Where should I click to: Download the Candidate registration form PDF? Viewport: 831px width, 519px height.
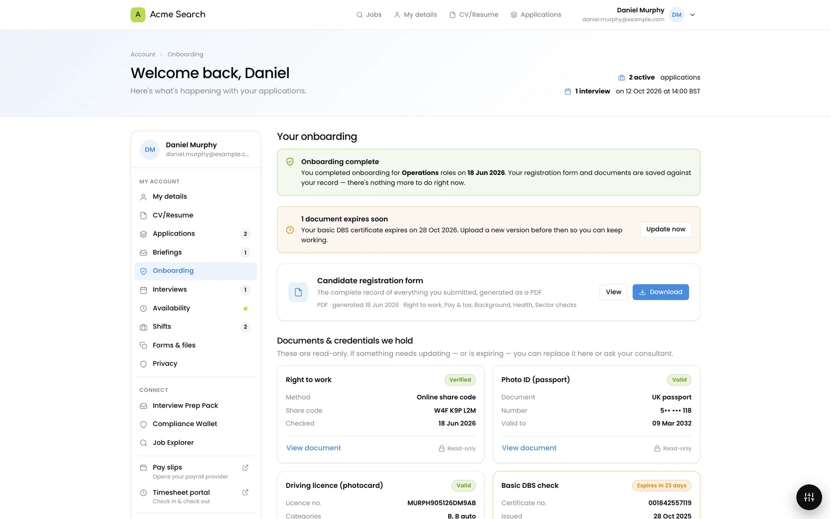point(661,292)
